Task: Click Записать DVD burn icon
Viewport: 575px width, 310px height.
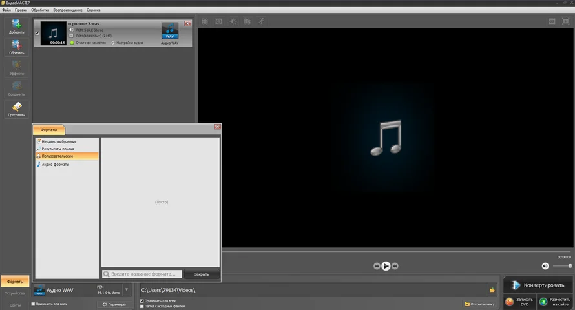Action: click(510, 302)
